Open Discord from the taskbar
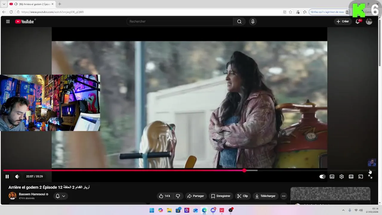382x215 pixels. (213, 210)
